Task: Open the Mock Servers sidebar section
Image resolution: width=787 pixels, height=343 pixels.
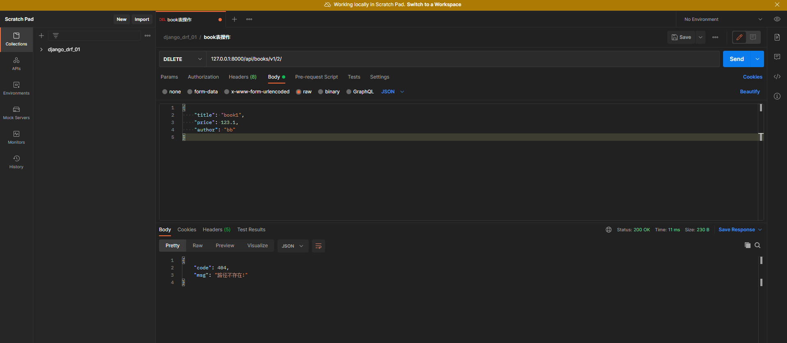Action: click(x=16, y=113)
